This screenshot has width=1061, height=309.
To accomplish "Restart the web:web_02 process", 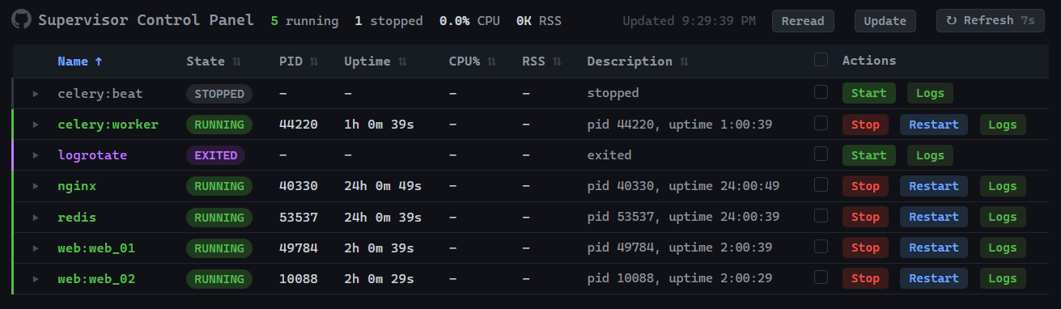I will pos(934,279).
